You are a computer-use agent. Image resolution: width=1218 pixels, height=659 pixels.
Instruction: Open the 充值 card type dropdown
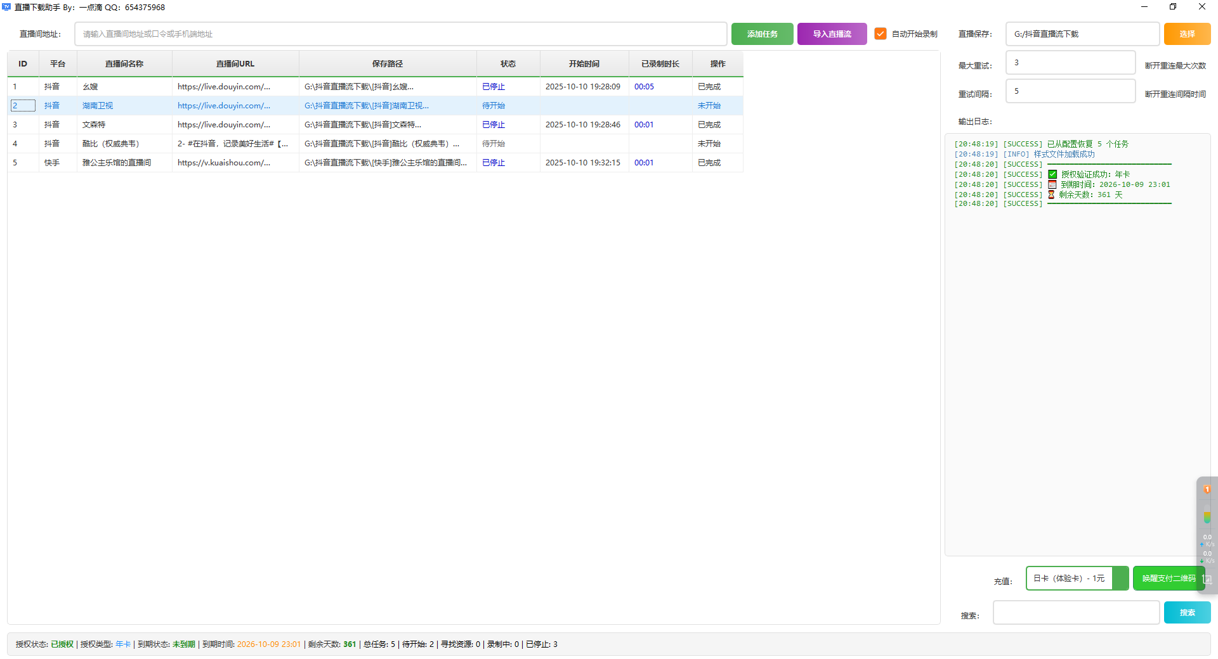click(x=1077, y=578)
